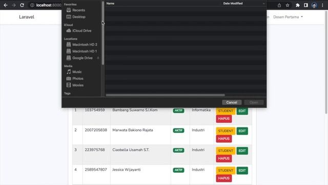Screen dimensions: 328x185
Task: Click EDIT for Marwata Bakiono Rajata
Action: (x=242, y=131)
